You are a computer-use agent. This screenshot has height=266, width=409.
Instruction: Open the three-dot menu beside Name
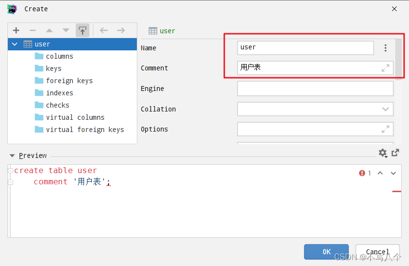pos(385,48)
